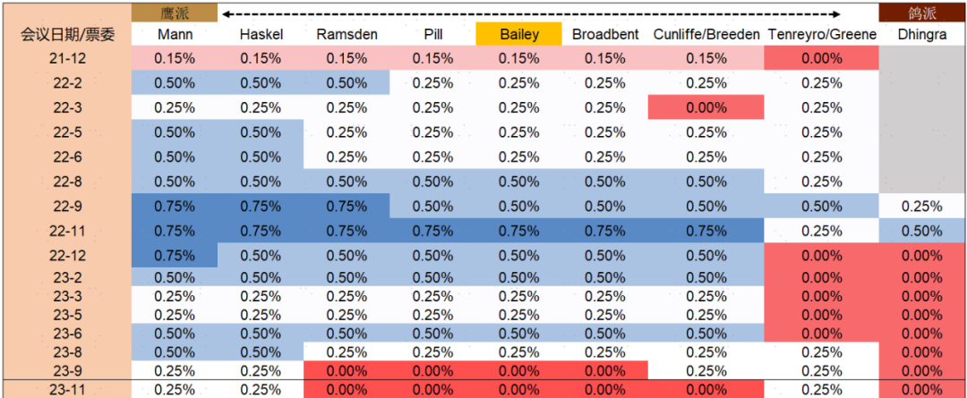Select Dhingra's 0.25% cell in row 22-9
Viewport: 967px width, 398px height.
tap(922, 206)
